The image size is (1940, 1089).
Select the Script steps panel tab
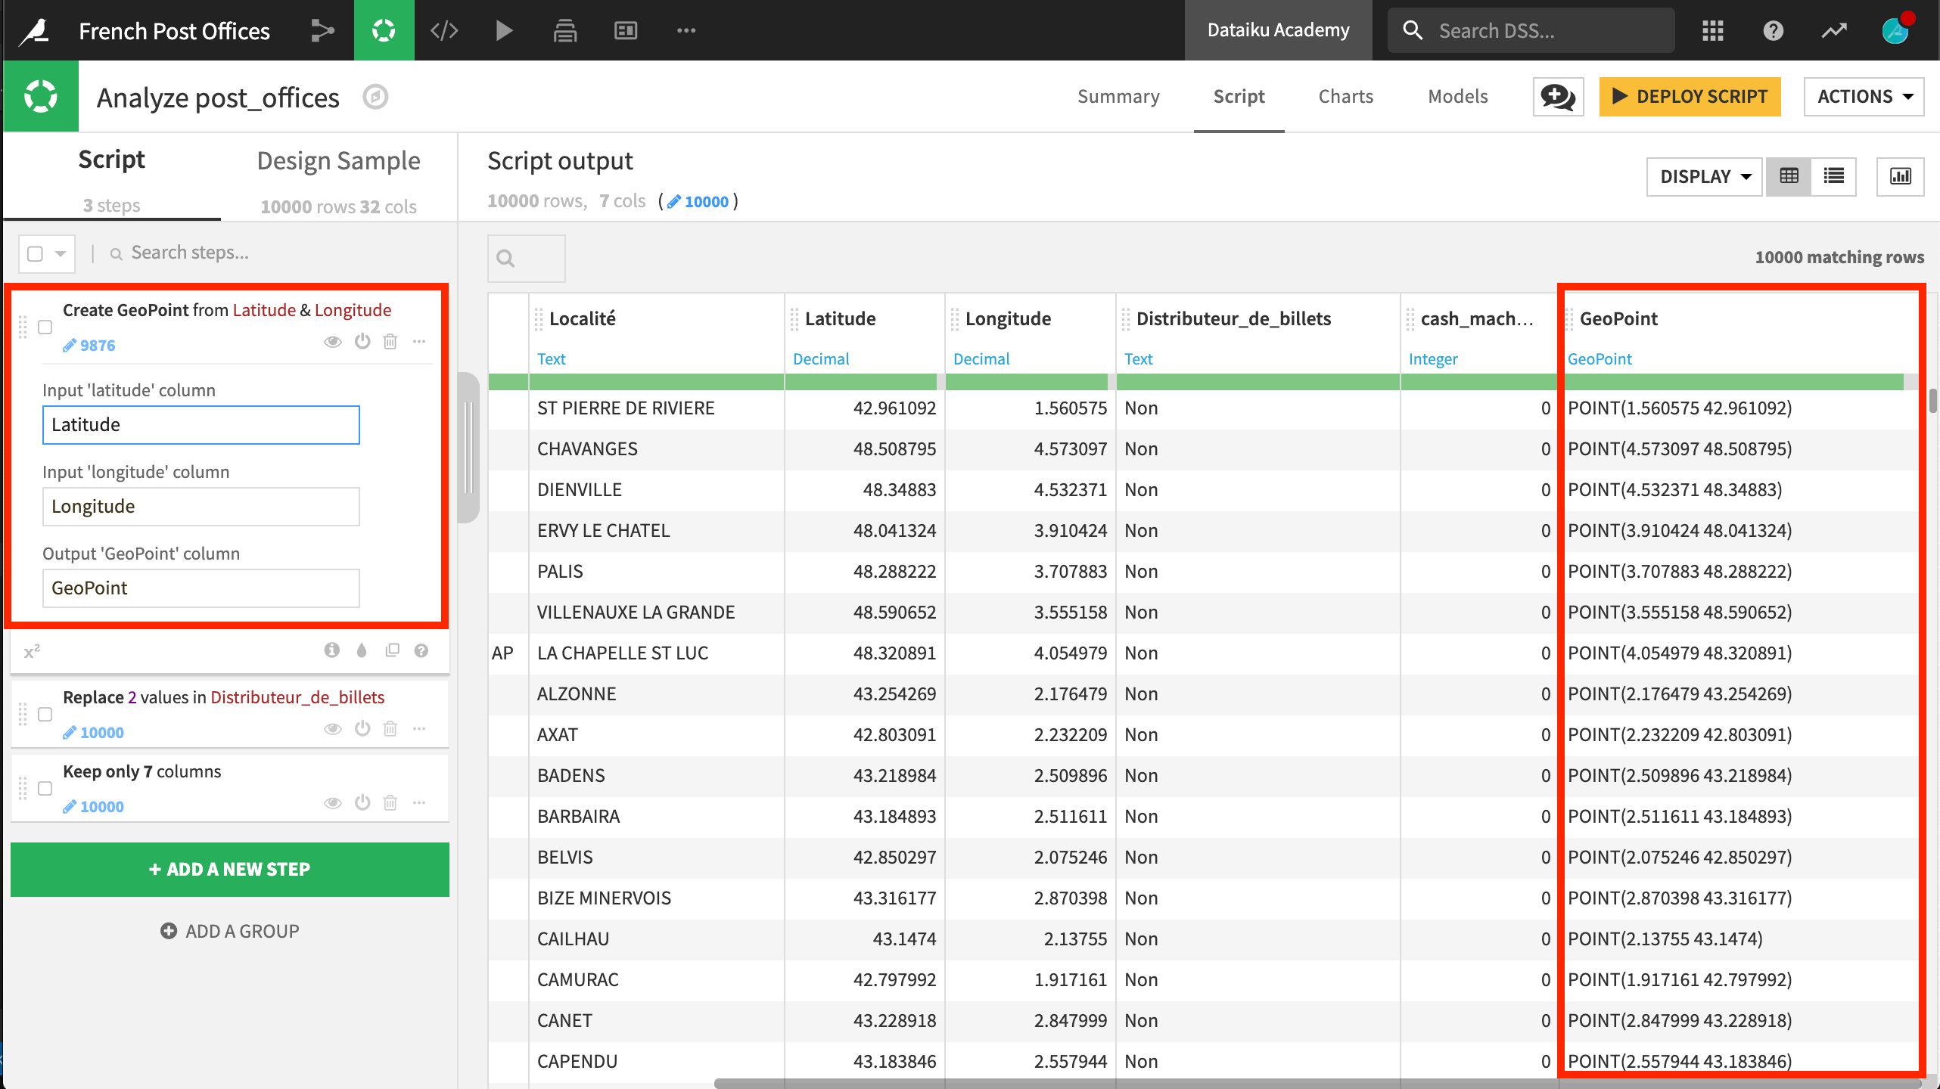point(111,180)
